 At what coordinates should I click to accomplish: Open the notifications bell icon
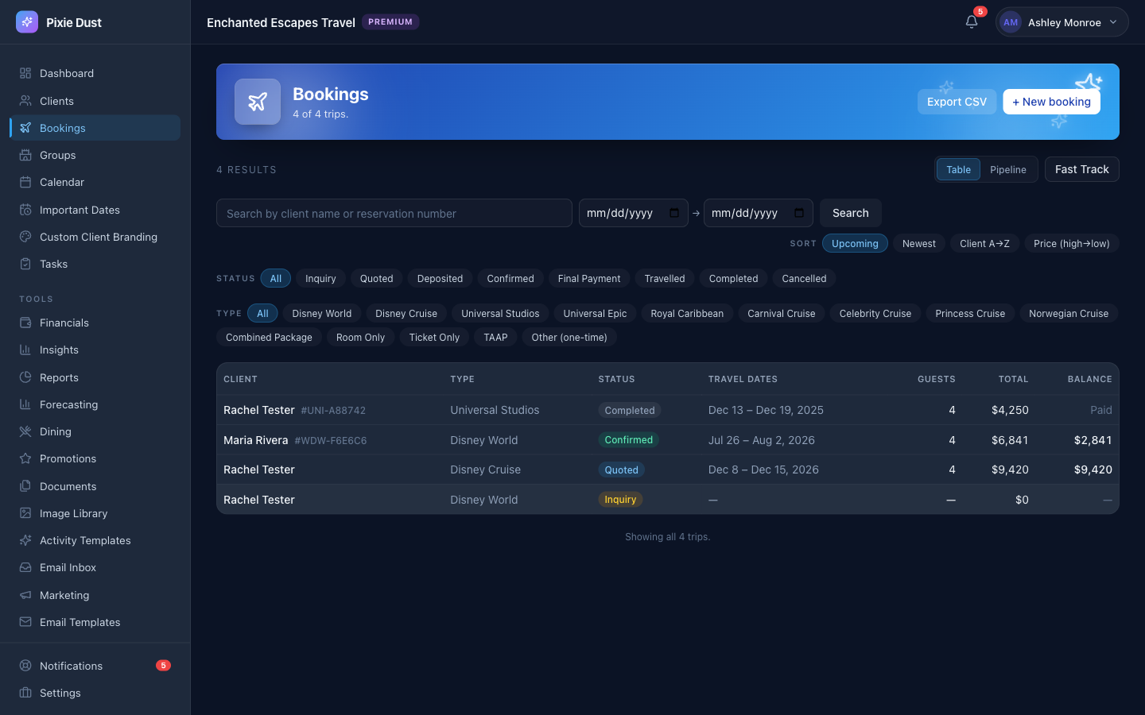tap(972, 22)
